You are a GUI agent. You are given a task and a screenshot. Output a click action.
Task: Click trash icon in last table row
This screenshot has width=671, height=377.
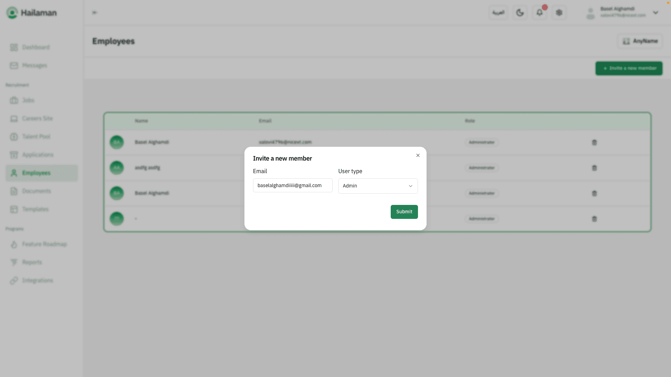pyautogui.click(x=594, y=219)
